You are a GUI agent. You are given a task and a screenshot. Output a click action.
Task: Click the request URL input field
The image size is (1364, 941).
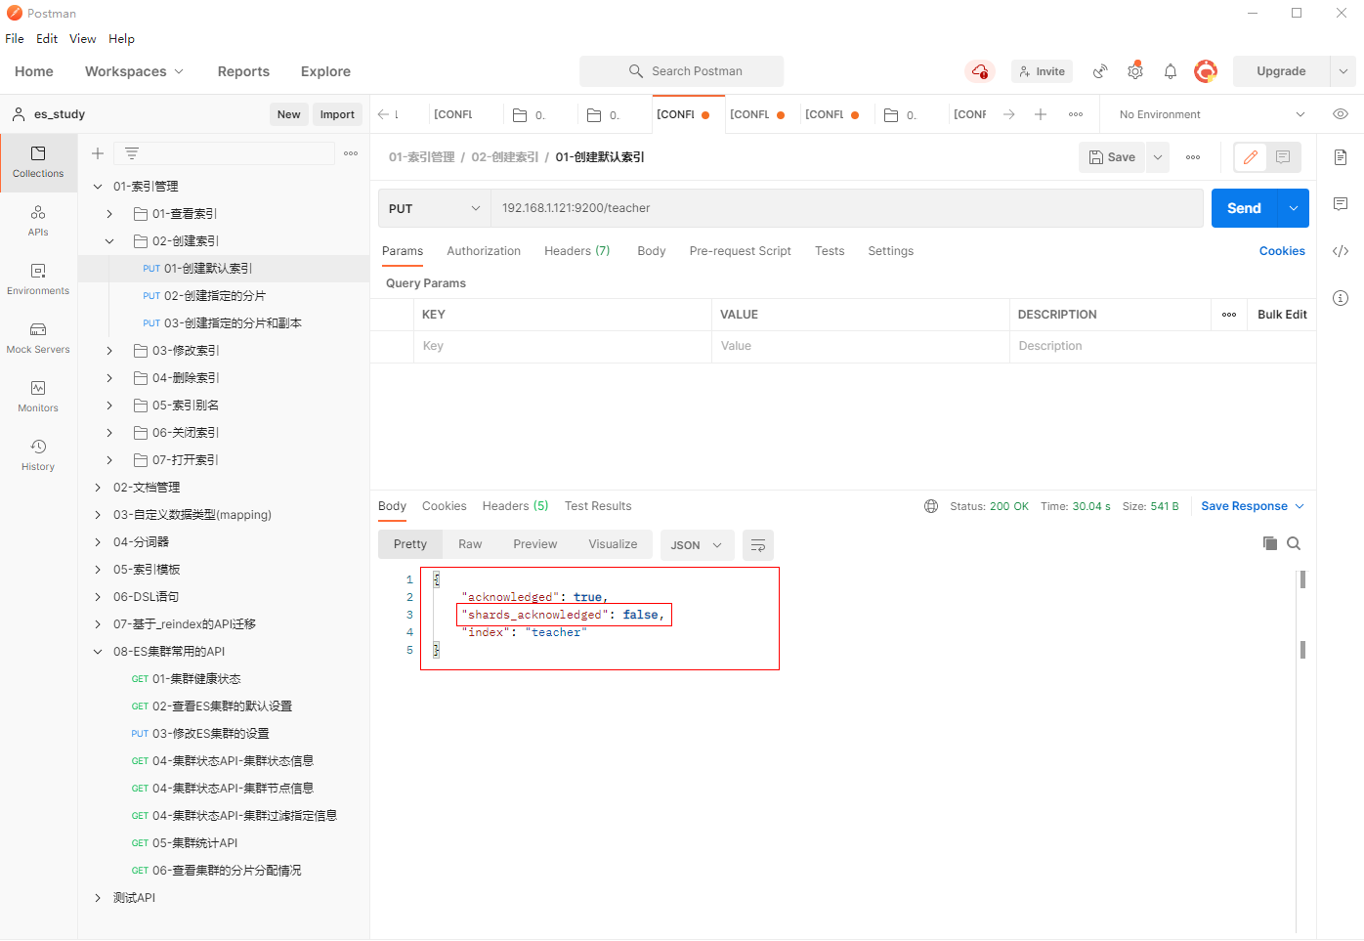[x=845, y=208]
